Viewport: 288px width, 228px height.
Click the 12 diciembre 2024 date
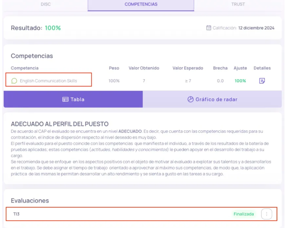click(x=256, y=28)
